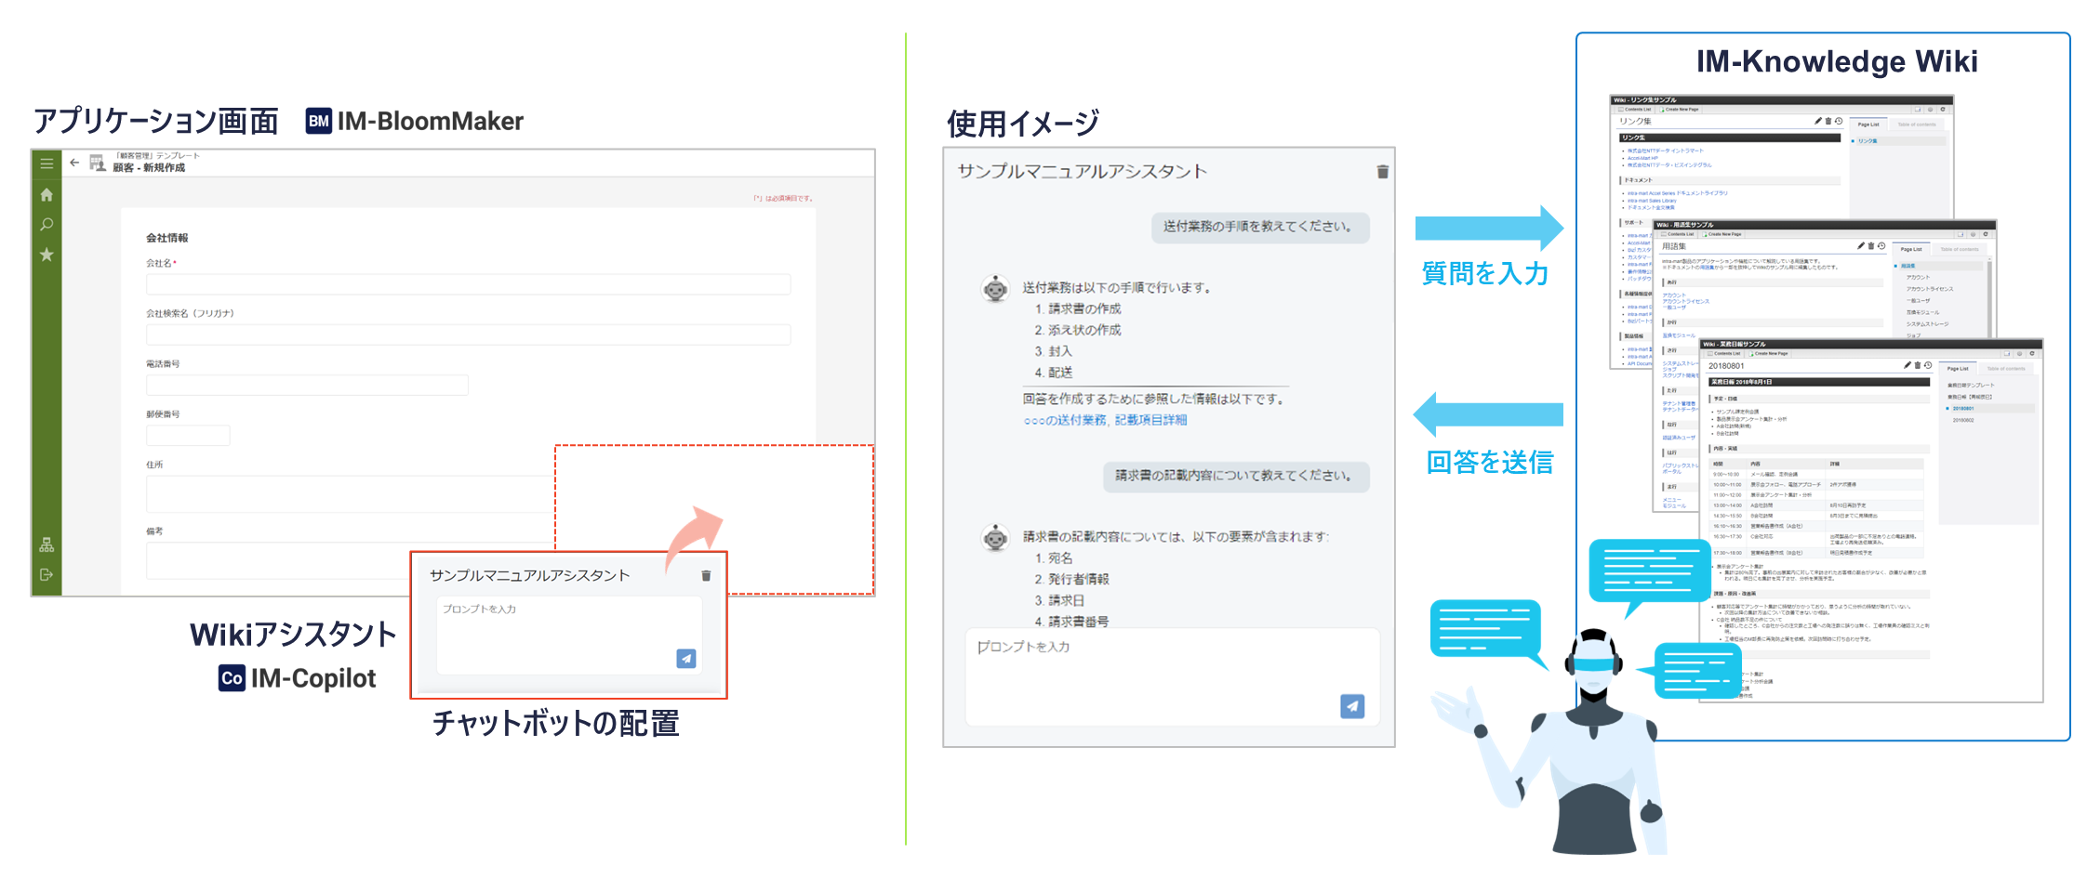Open 業務日報テンプレート in the Page List
2087x878 pixels.
click(1971, 385)
